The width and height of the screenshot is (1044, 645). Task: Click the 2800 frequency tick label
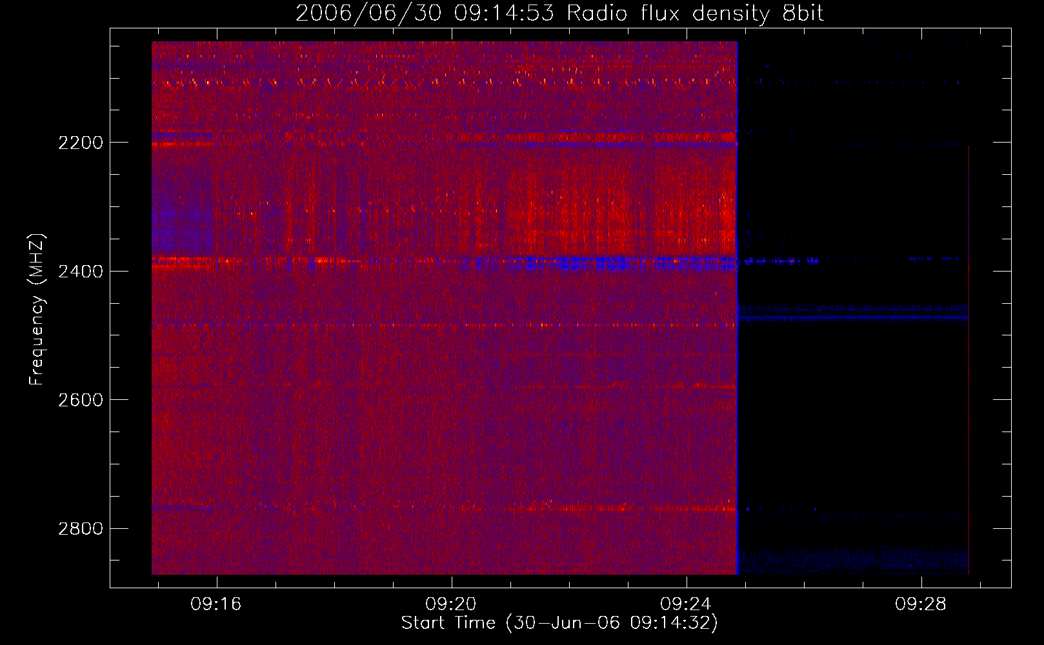[81, 529]
